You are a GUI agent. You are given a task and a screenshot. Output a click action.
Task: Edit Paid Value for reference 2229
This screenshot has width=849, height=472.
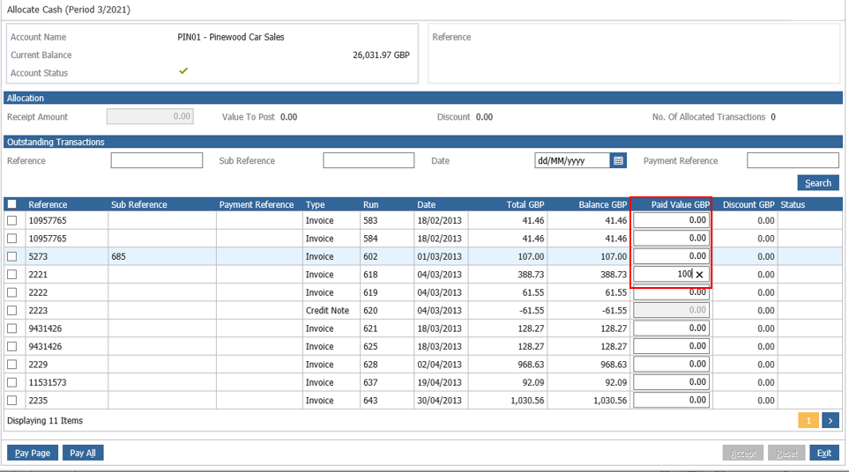point(672,364)
